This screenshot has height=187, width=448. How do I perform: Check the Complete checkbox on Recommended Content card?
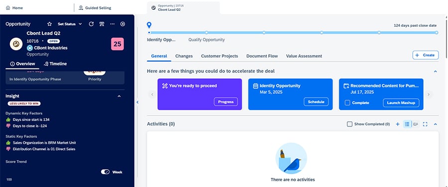pyautogui.click(x=347, y=103)
